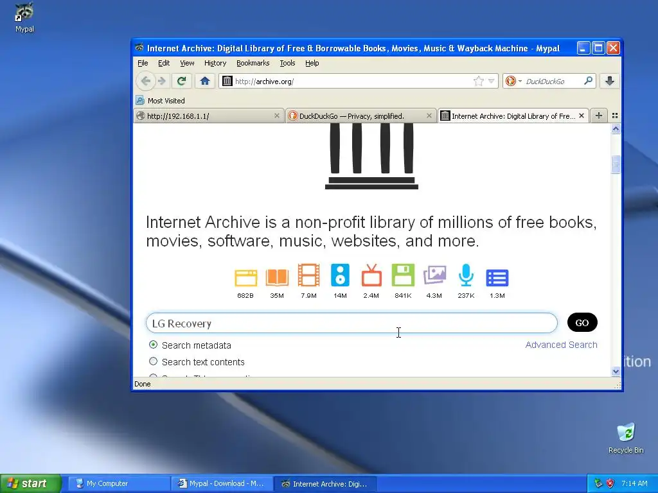This screenshot has width=658, height=493.
Task: Click the vertical scrollbar thumb
Action: pos(616,164)
